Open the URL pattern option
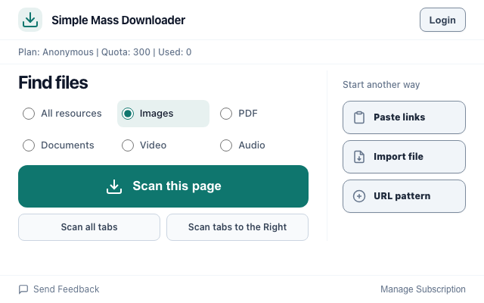The image size is (484, 303). tap(404, 196)
